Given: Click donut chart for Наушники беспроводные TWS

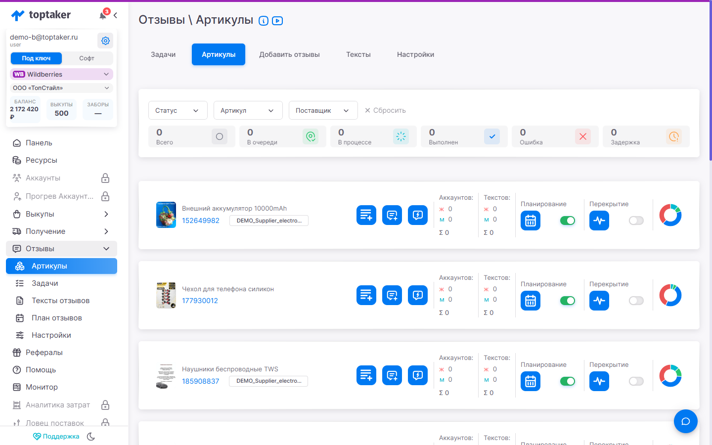Looking at the screenshot, I should click(670, 376).
